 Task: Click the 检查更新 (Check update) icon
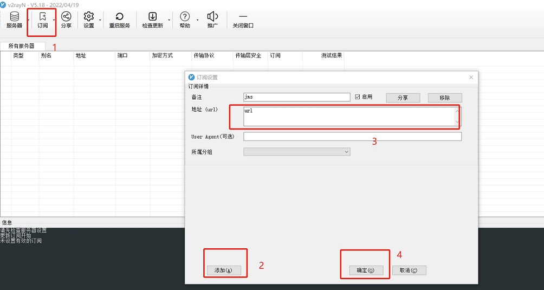pos(152,20)
